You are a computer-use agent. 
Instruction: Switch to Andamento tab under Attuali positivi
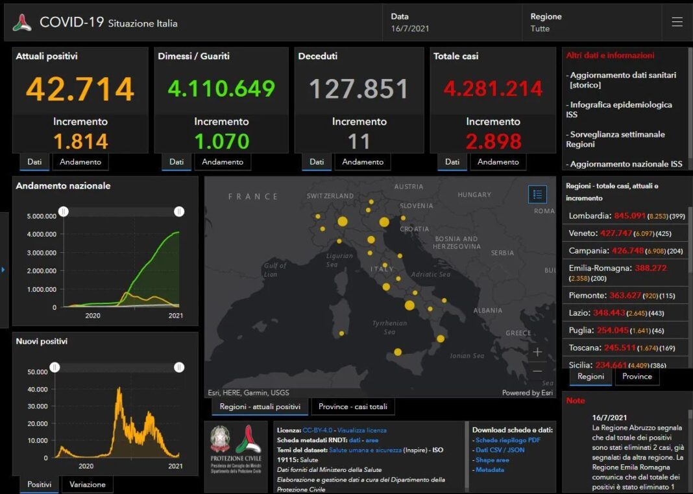pyautogui.click(x=80, y=162)
